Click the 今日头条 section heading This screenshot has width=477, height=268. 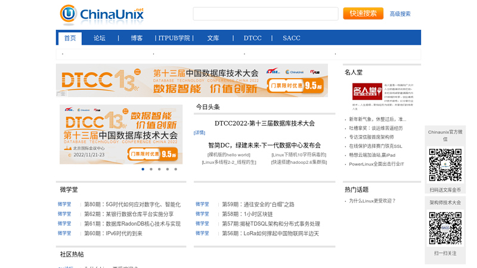(207, 107)
